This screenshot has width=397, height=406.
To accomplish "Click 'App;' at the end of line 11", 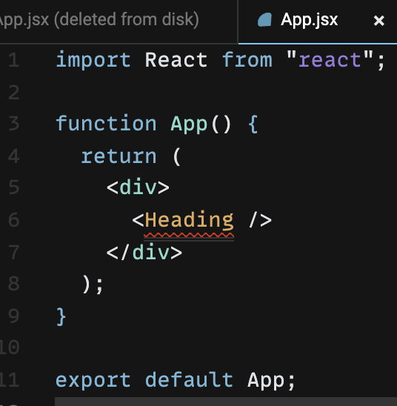I will point(271,381).
